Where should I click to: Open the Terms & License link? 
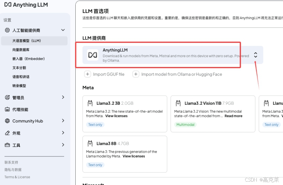pyautogui.click(x=17, y=177)
